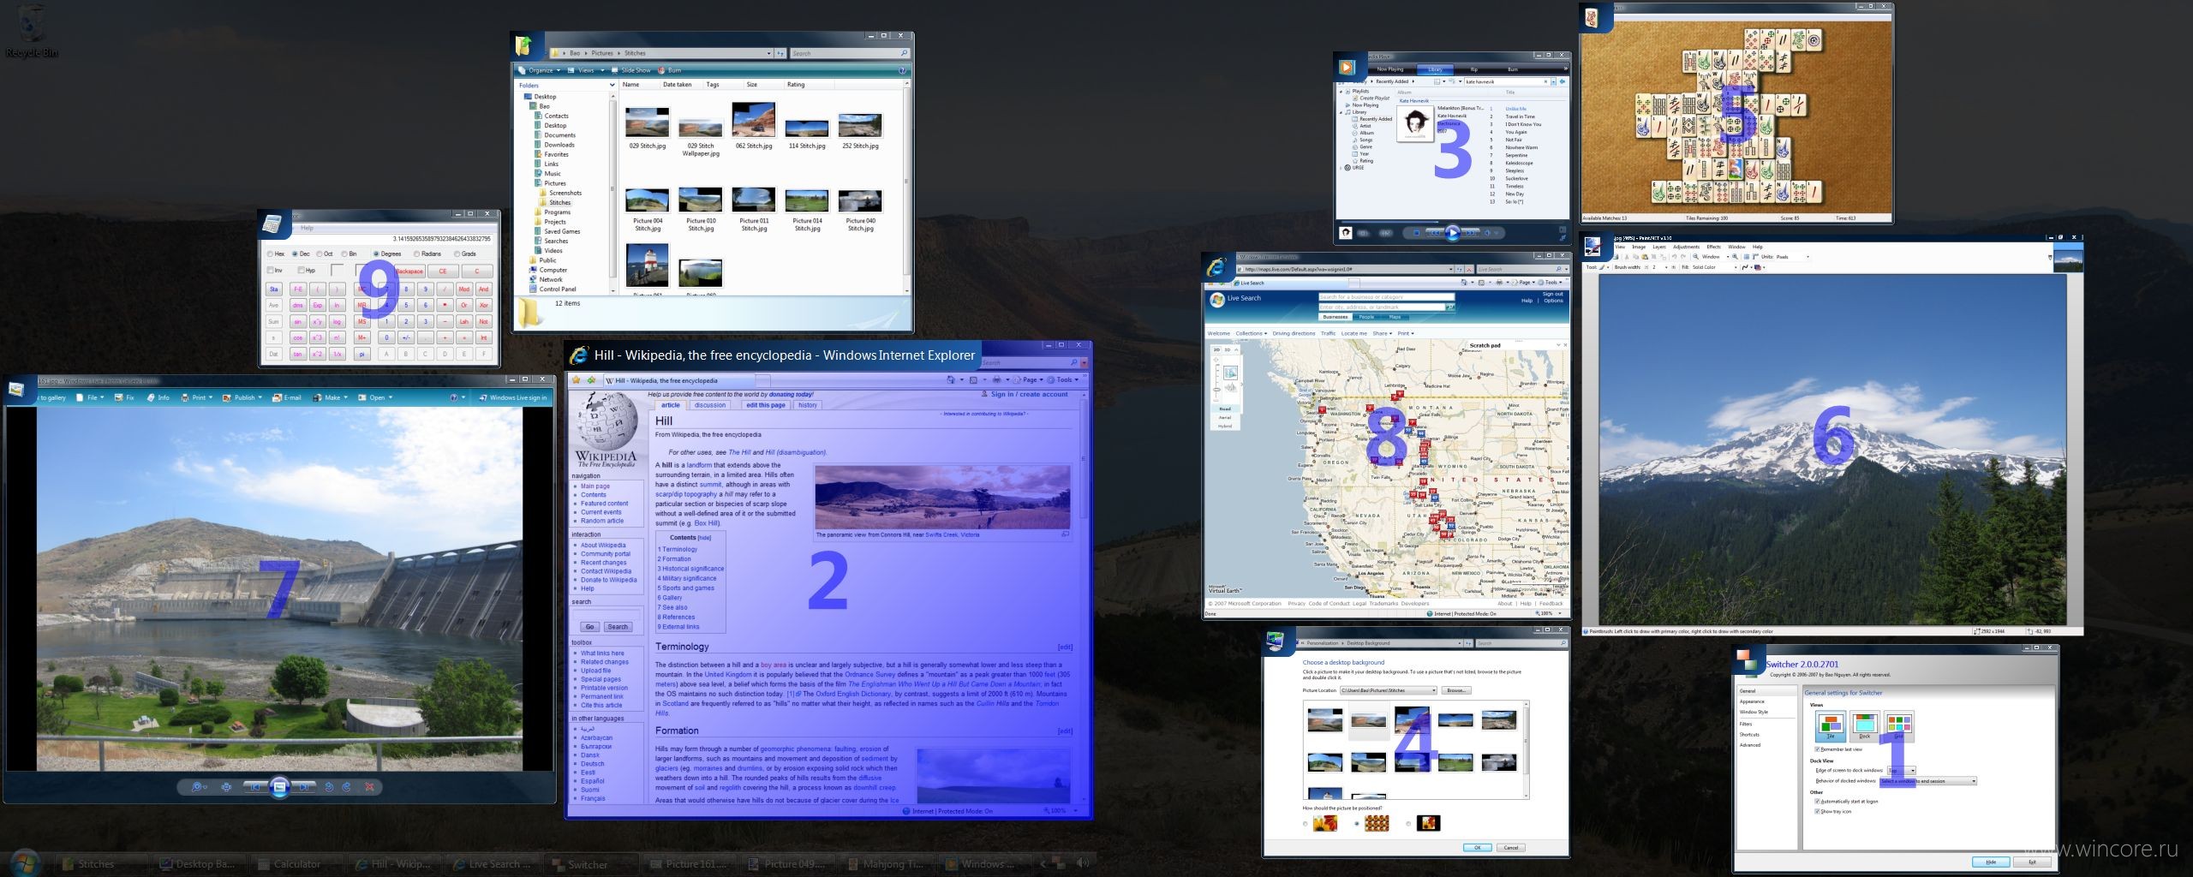2193x877 pixels.
Task: Select the Hex radio button in Calculator
Action: pos(275,254)
